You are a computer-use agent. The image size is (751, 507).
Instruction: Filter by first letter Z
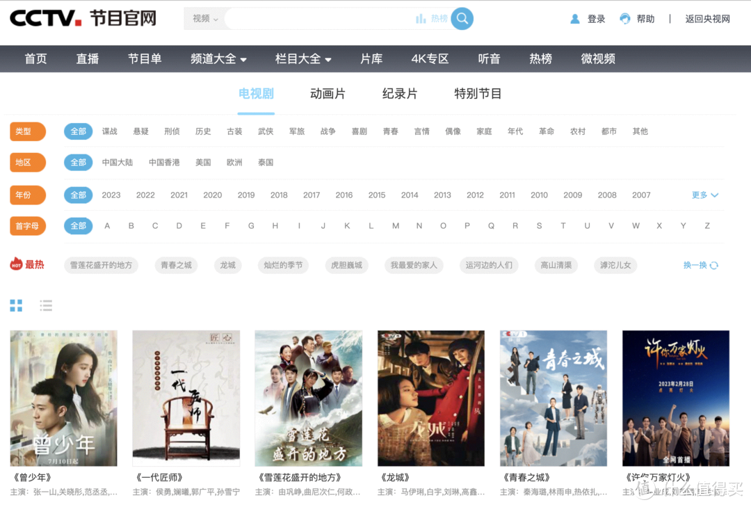click(707, 226)
